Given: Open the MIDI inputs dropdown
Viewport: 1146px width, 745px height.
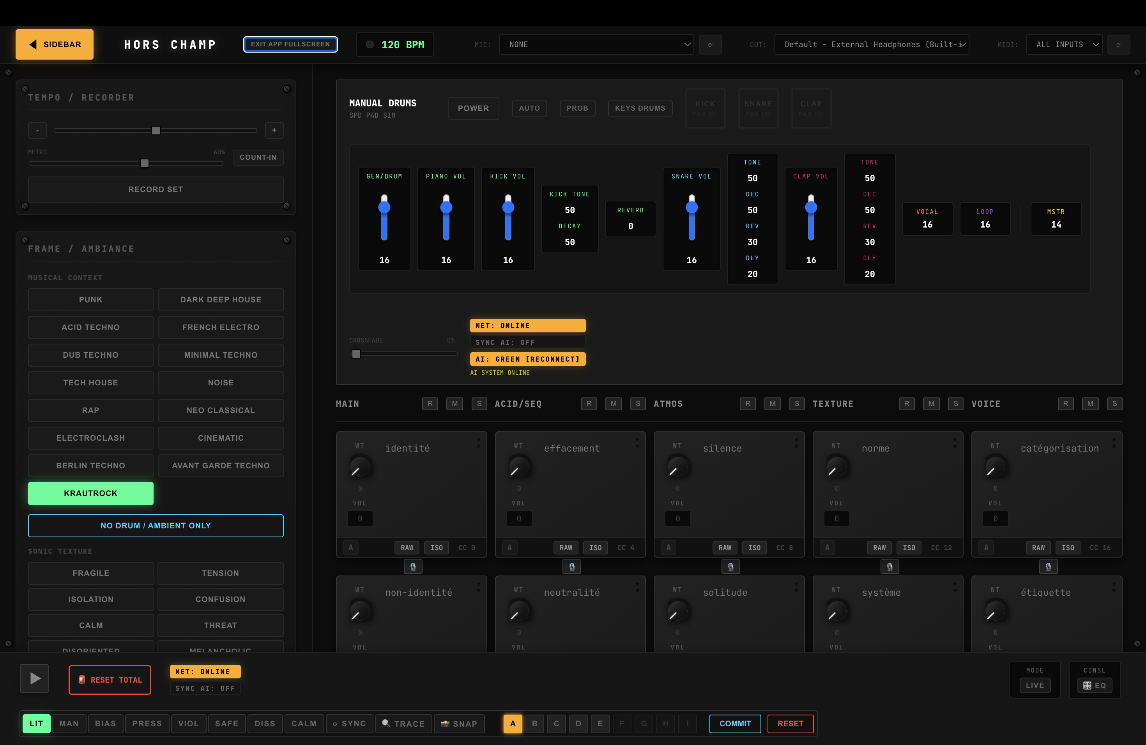Looking at the screenshot, I should 1064,44.
